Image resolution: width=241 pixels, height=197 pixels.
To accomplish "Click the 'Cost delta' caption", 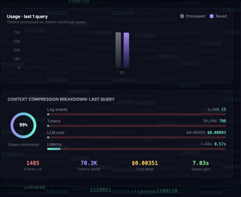I will click(145, 169).
